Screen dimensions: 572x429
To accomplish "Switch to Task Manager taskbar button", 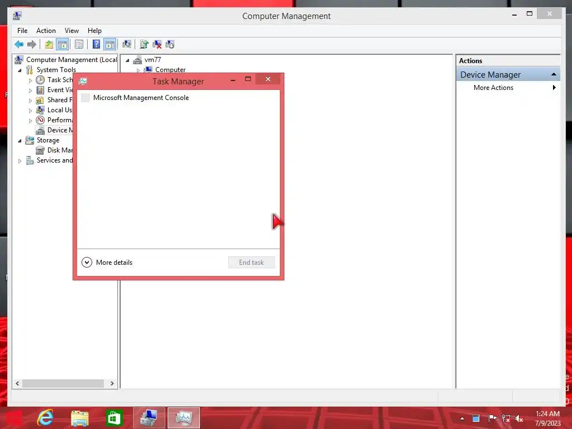I will pos(183,418).
